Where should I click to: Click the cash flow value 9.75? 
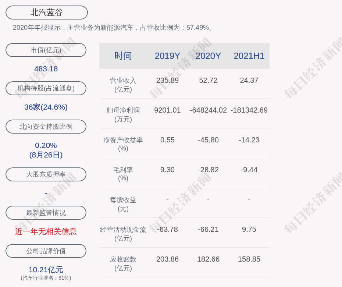tap(249, 229)
